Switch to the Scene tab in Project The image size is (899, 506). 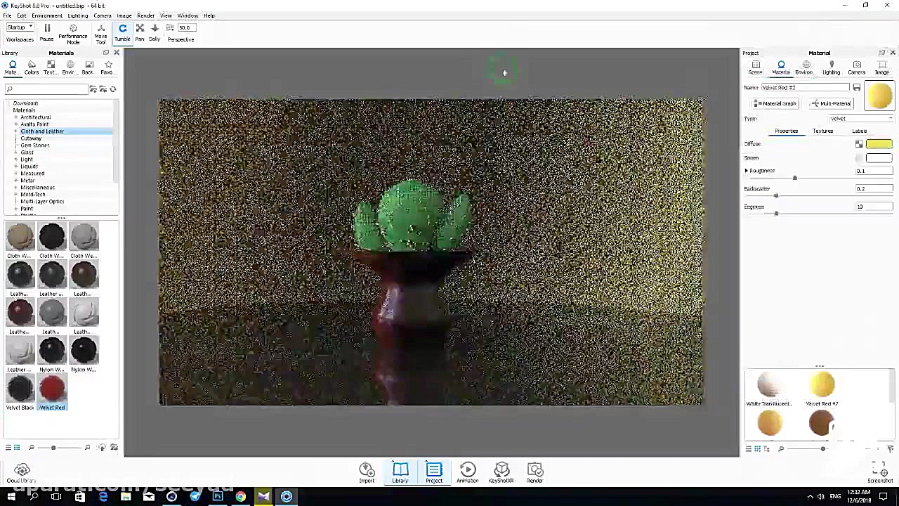click(756, 67)
